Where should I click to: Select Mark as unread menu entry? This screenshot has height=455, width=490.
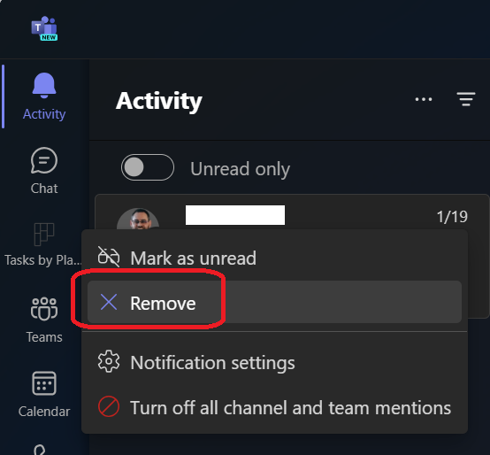pos(275,258)
